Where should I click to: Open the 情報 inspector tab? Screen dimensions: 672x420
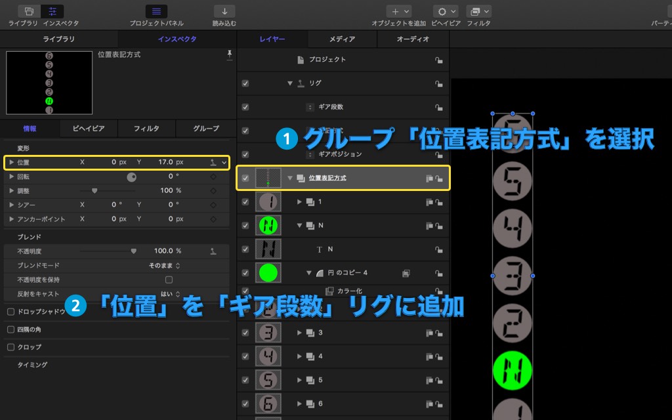(30, 129)
